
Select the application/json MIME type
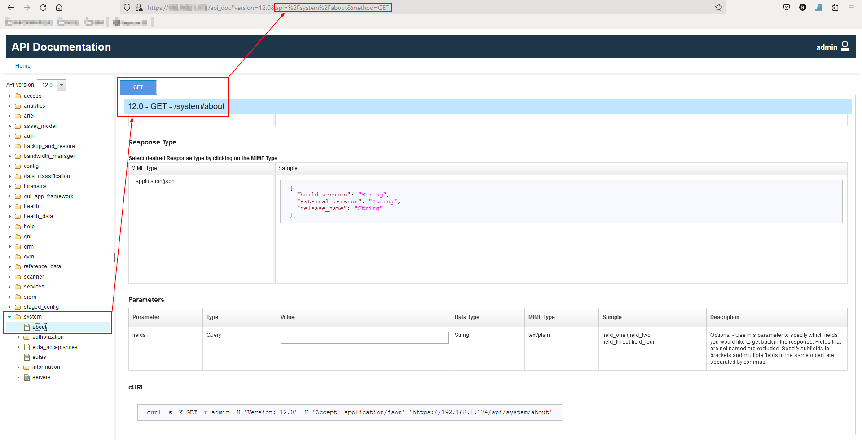pos(155,181)
